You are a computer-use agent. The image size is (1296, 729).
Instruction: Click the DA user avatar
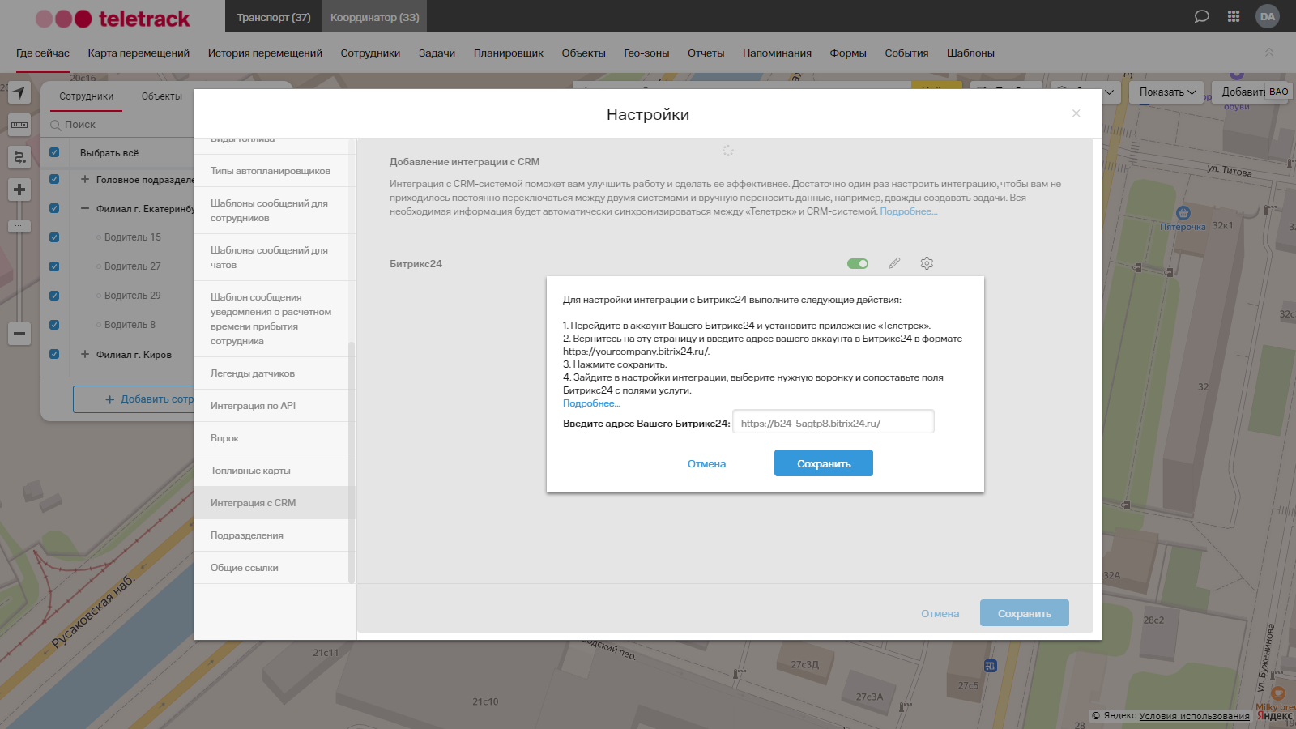[1267, 16]
